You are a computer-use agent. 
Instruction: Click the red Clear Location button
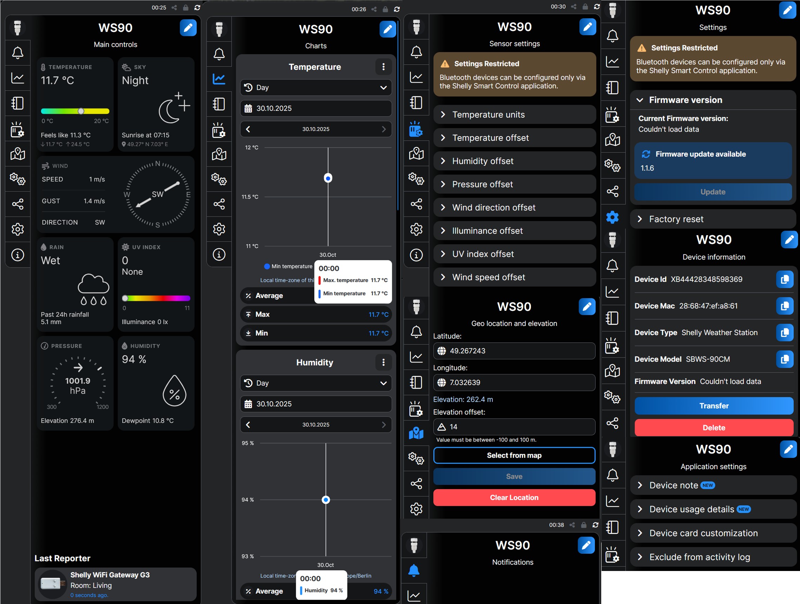(x=514, y=498)
